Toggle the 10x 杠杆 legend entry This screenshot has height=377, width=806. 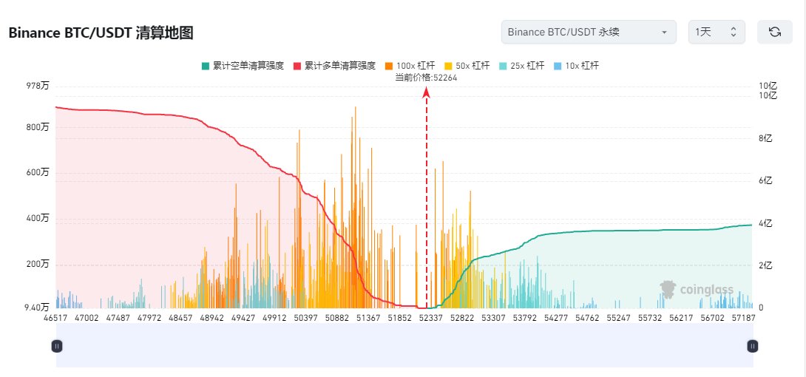pos(576,66)
